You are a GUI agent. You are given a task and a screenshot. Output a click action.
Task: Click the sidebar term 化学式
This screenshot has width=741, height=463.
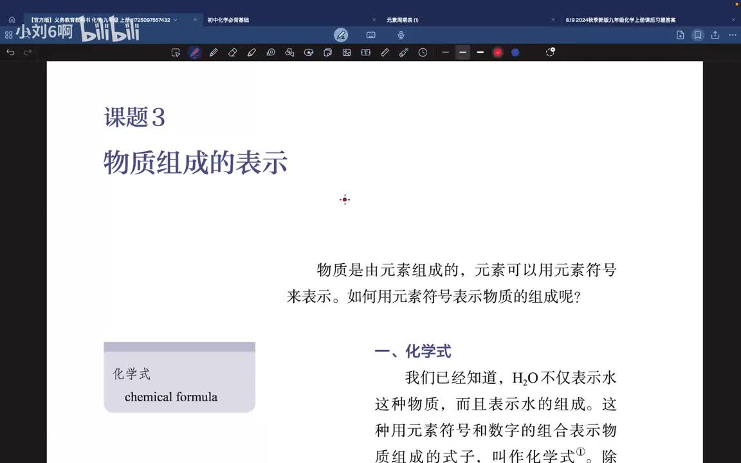pos(131,374)
